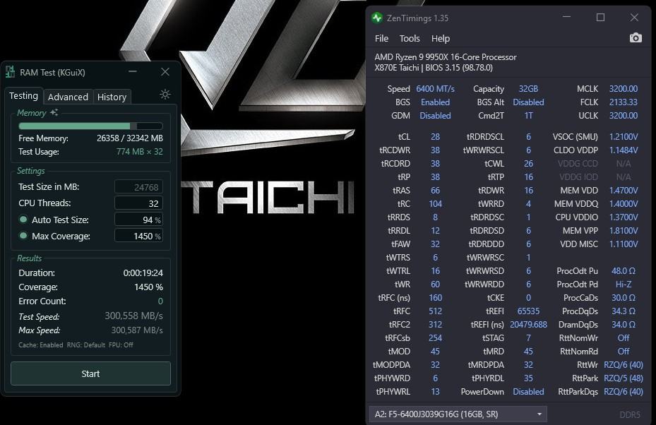The width and height of the screenshot is (656, 425).
Task: Click the DDR5 label in ZenTimings
Action: click(630, 414)
